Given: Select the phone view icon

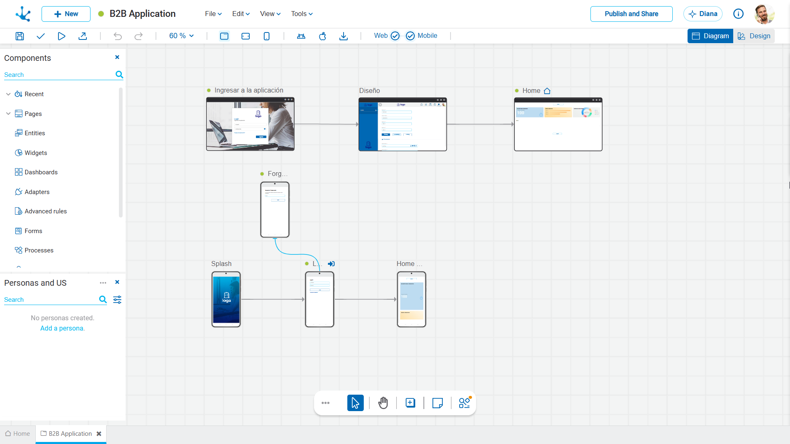Looking at the screenshot, I should coord(267,36).
